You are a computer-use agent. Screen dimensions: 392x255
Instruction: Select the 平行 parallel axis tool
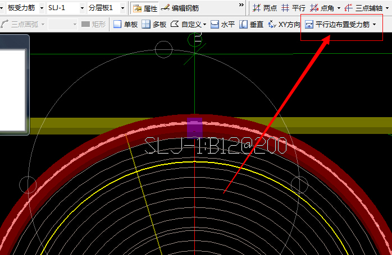coord(293,8)
